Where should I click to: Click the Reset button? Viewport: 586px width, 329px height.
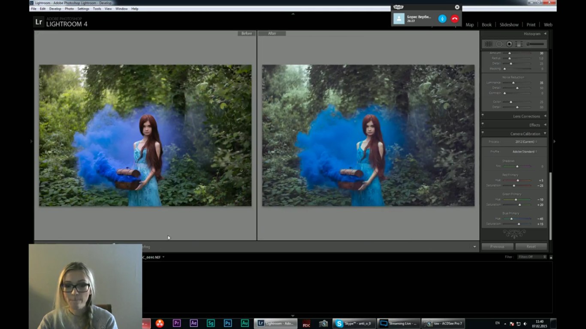click(x=531, y=246)
